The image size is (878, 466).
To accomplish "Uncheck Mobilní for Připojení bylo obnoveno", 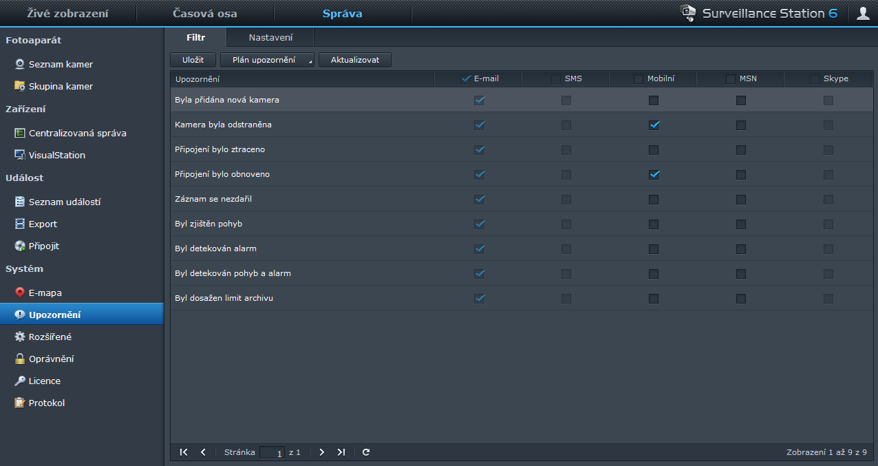I will coord(654,175).
